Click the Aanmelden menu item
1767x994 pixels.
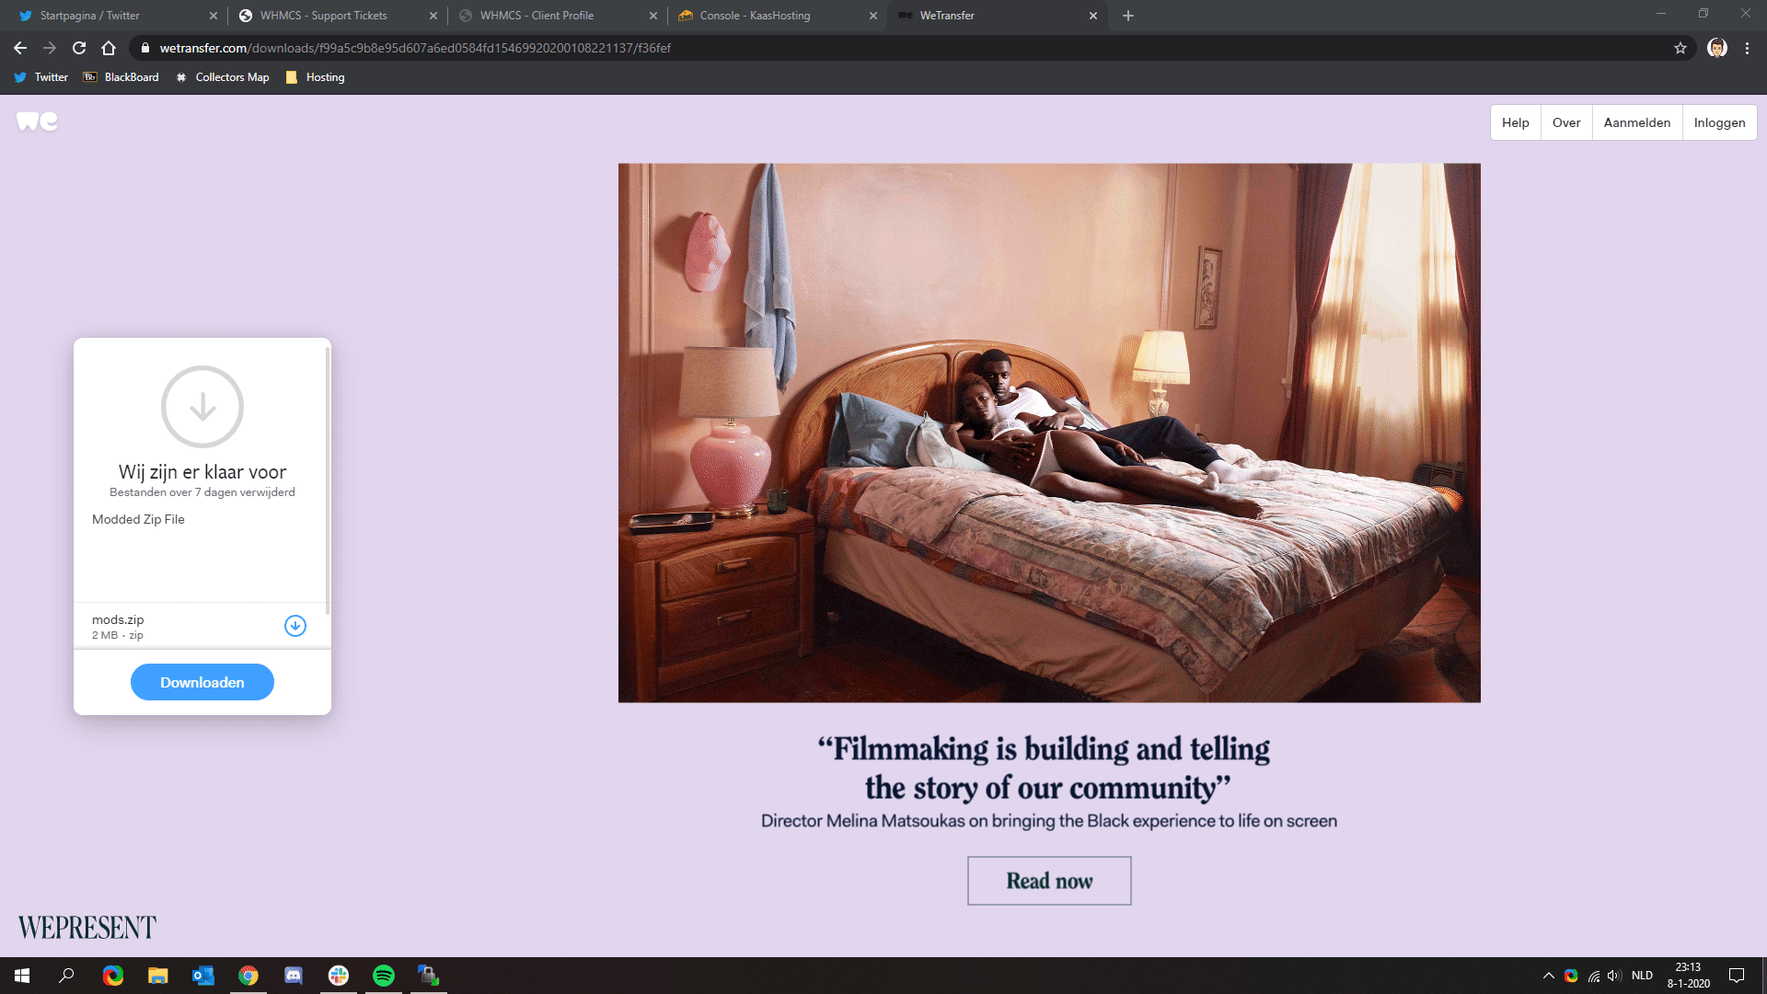click(x=1636, y=122)
